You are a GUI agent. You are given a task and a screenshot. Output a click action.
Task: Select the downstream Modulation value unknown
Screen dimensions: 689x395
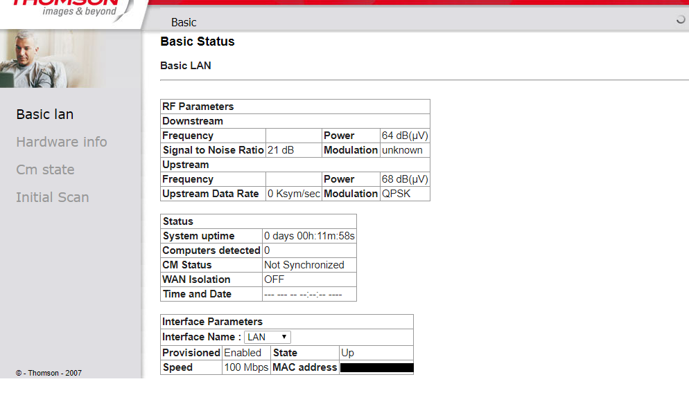pos(402,150)
